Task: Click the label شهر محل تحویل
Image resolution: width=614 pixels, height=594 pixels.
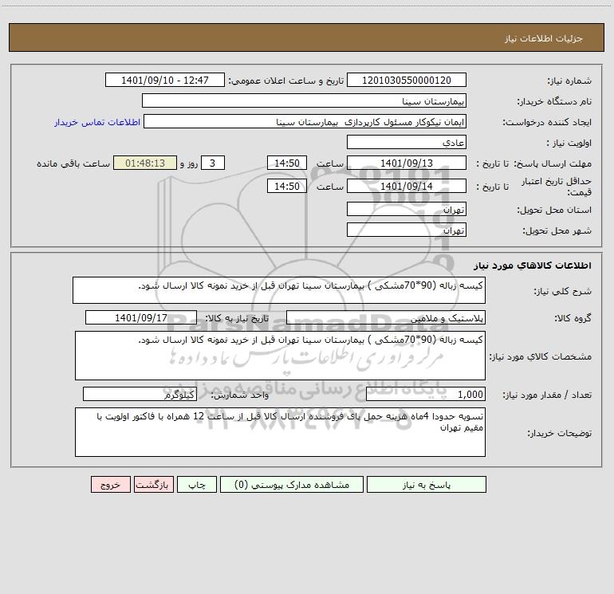Action: tap(557, 230)
